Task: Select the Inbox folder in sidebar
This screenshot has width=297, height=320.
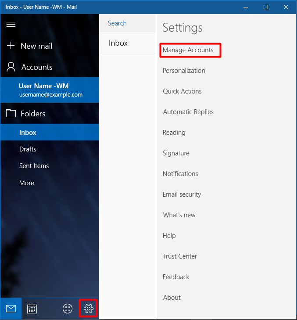Action: pos(28,133)
